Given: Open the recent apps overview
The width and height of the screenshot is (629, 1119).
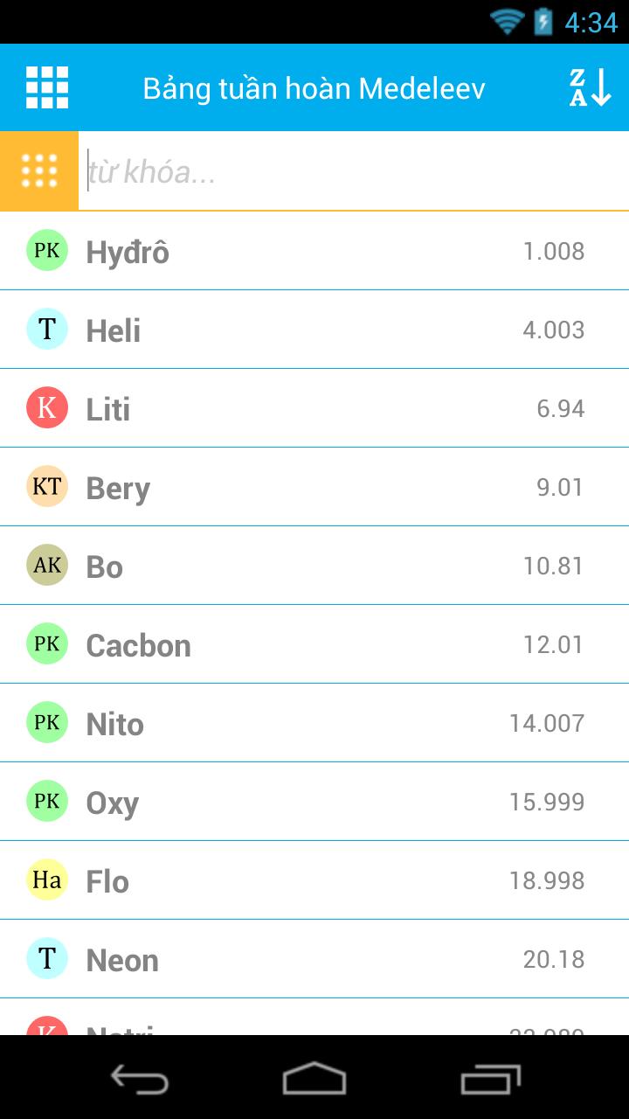Looking at the screenshot, I should point(489,1078).
